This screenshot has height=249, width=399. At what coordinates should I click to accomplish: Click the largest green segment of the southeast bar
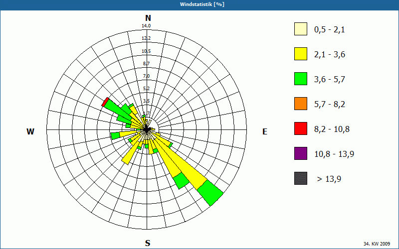(210, 193)
